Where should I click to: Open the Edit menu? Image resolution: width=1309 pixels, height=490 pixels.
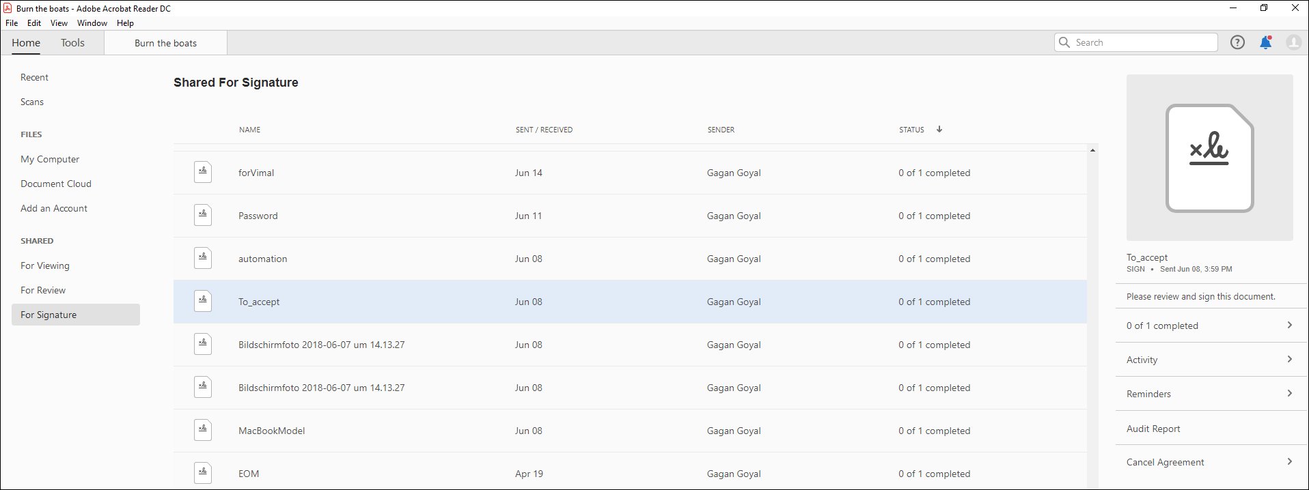pos(34,23)
